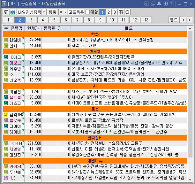Viewport: 195px width, 184px height.
Task: Click the title bar layout icon
Action: (146, 4)
